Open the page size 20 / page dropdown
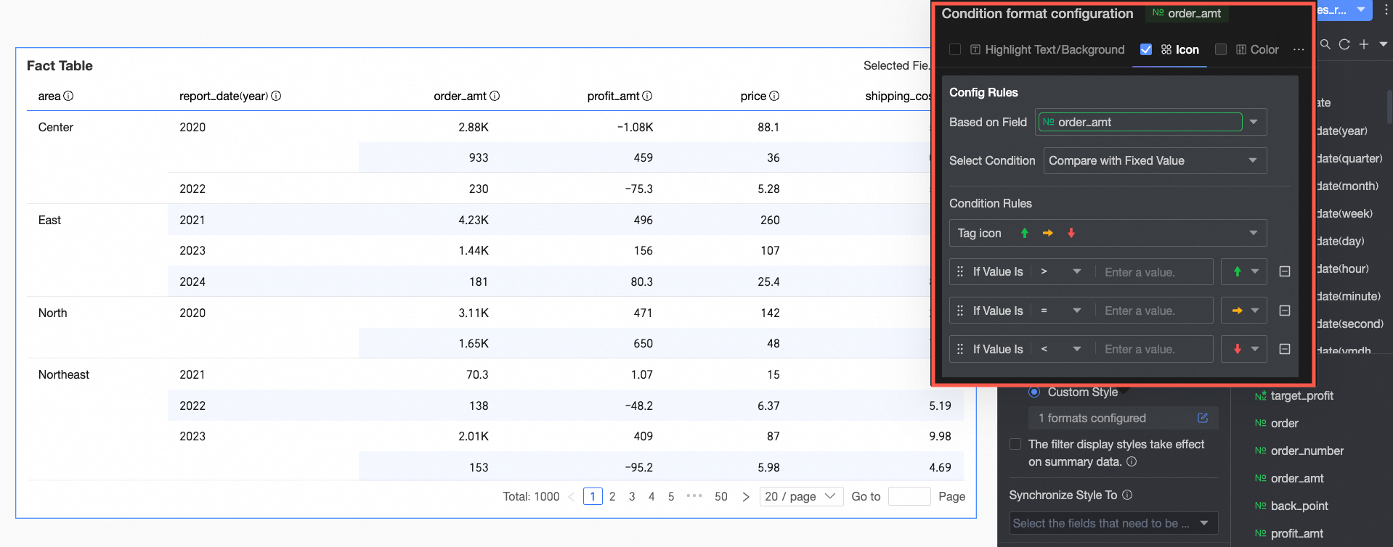Viewport: 1393px width, 547px height. (801, 496)
